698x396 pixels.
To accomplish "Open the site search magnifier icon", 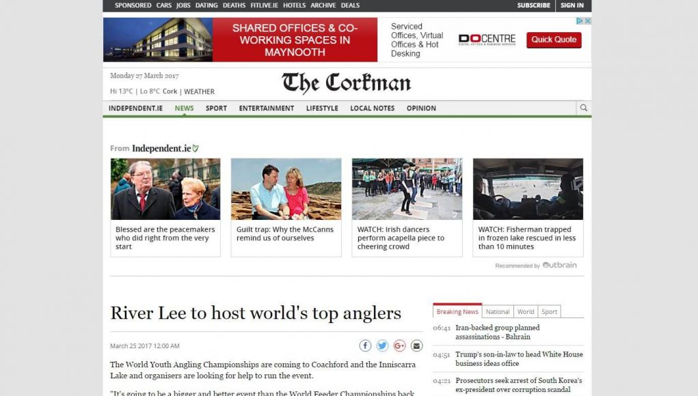I will pos(584,108).
